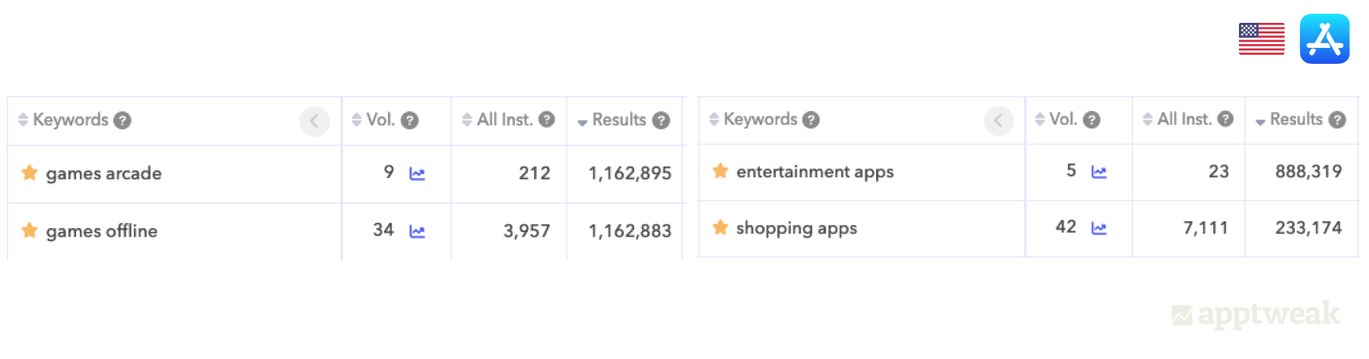Open the volume trend chart for shopping apps

[1099, 228]
